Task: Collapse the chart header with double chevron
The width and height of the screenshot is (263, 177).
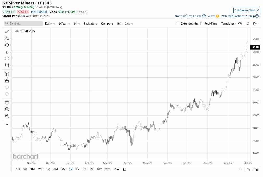Action: point(248,23)
